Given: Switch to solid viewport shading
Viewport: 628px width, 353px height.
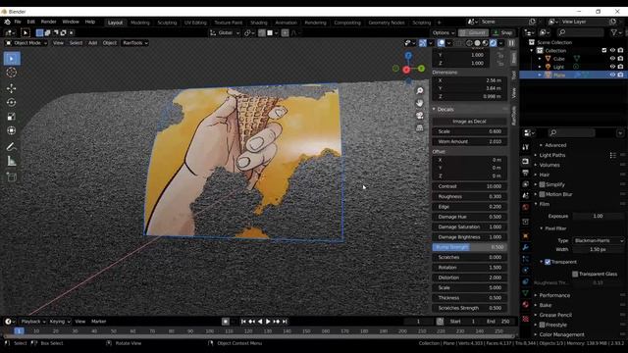Looking at the screenshot, I should 477,43.
